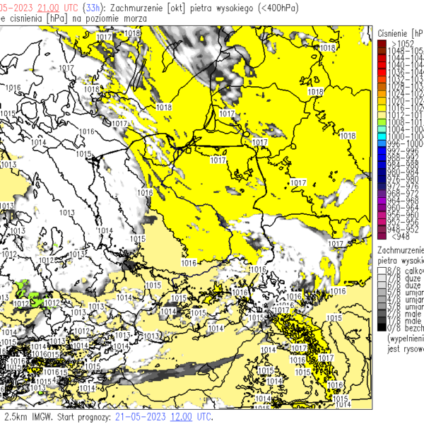Select the yellow 1016-1020 pressure legend swatch
The image size is (424, 424).
(382, 108)
